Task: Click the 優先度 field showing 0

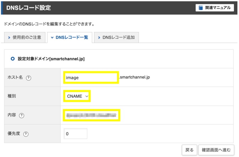Action: [x=76, y=134]
